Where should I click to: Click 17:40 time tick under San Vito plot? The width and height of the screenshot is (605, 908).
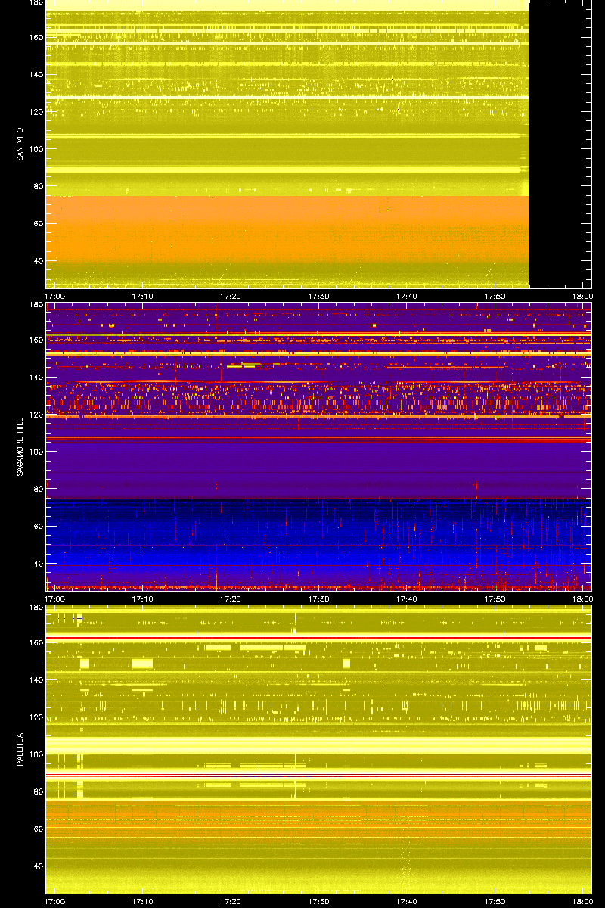[407, 296]
